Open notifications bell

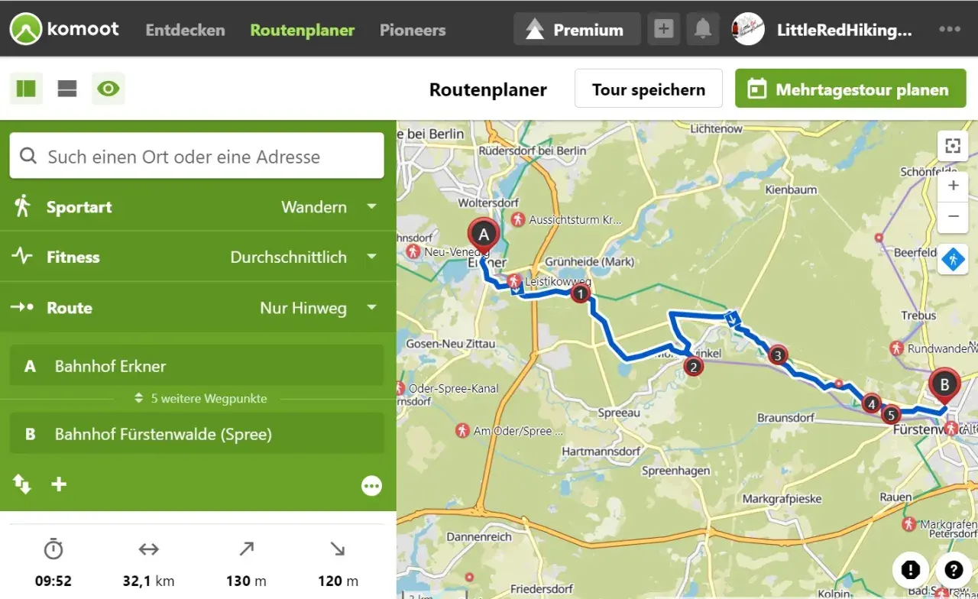tap(703, 30)
